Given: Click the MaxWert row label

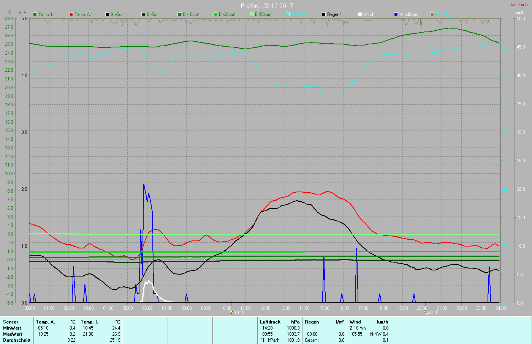Looking at the screenshot, I should coord(13,334).
